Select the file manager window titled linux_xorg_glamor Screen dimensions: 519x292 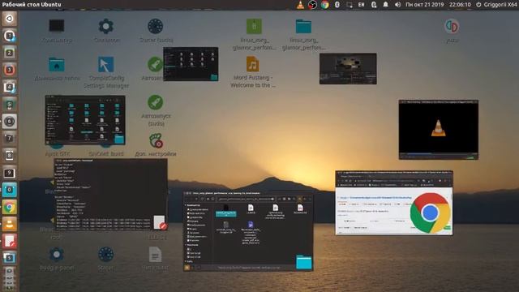click(x=248, y=230)
